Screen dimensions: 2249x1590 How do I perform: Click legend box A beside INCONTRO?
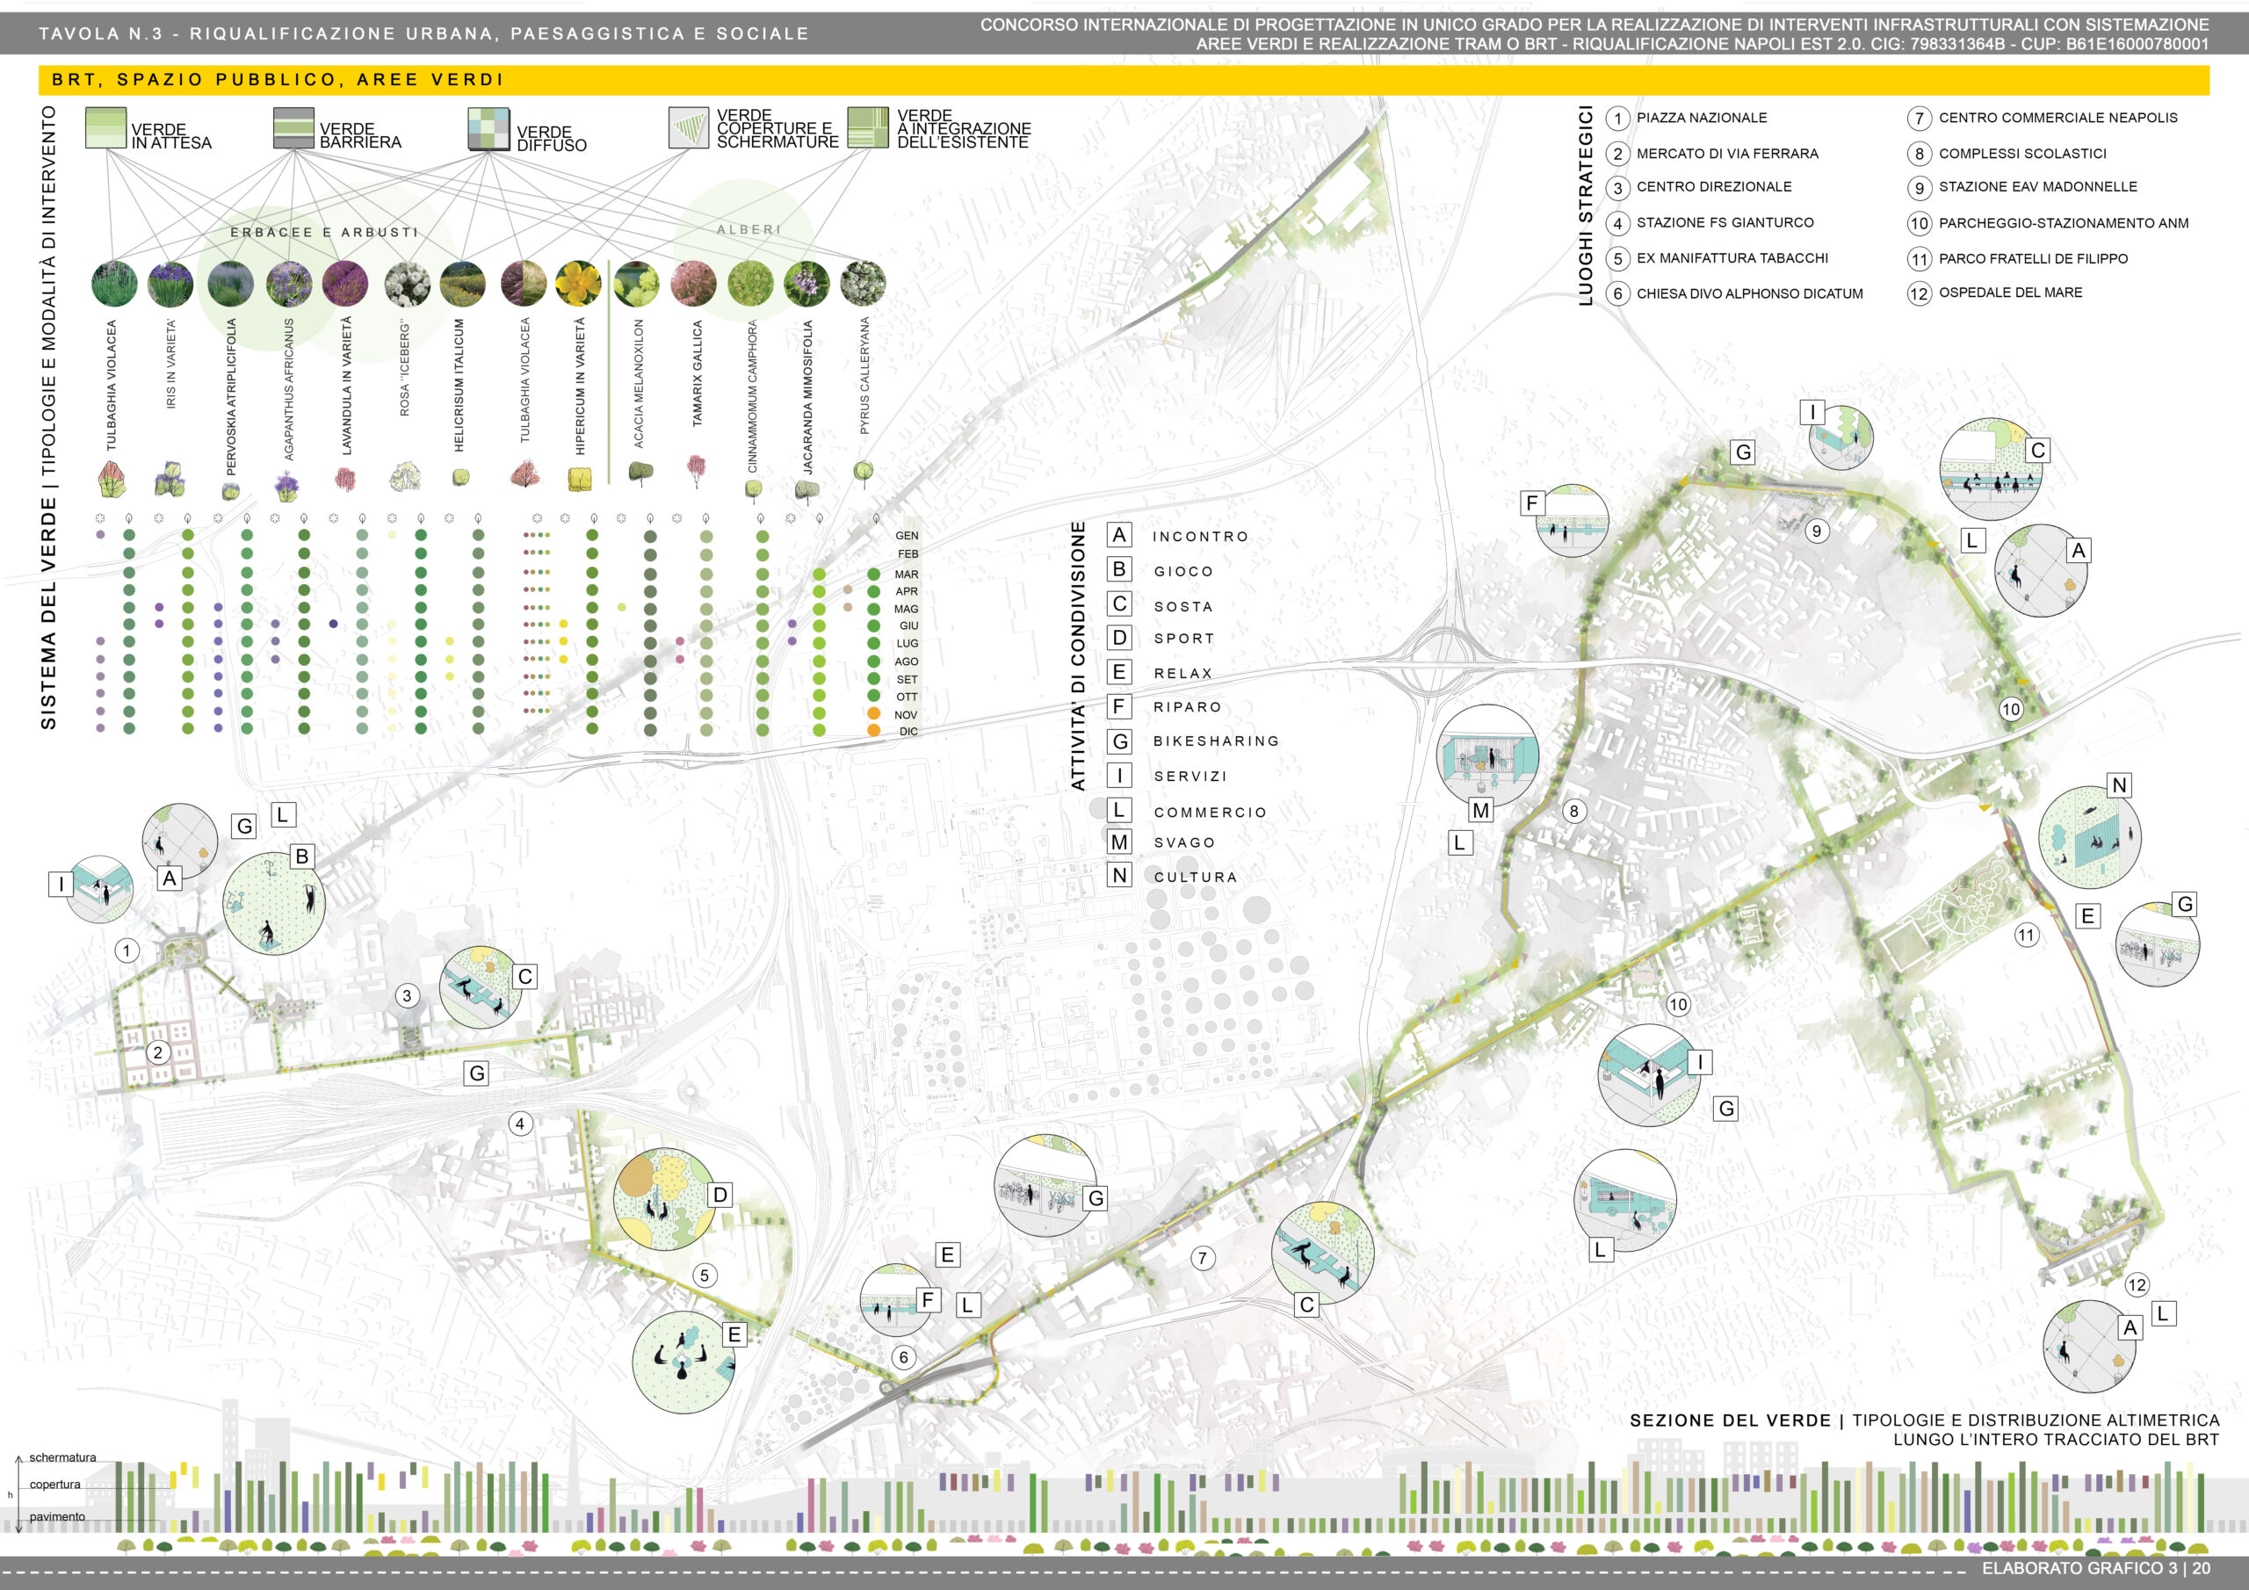click(1118, 535)
